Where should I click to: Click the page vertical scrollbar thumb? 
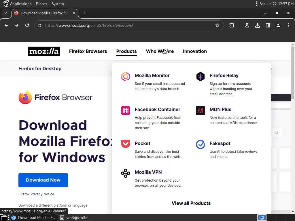293,73
